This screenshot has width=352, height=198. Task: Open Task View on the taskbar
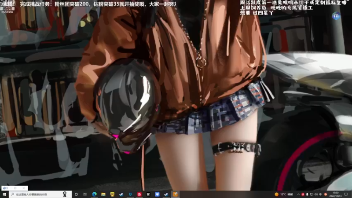click(85, 194)
